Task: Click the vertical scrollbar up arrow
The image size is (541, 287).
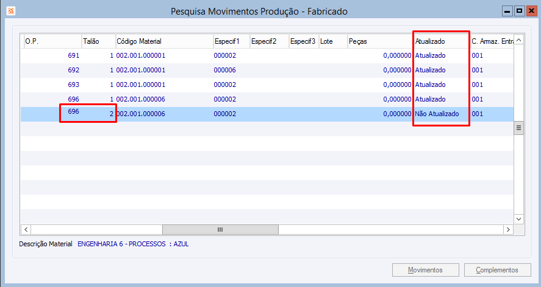Action: (x=518, y=40)
